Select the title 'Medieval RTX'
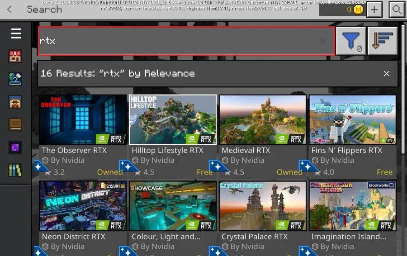Viewport: 407px width, 256px height. (x=246, y=150)
